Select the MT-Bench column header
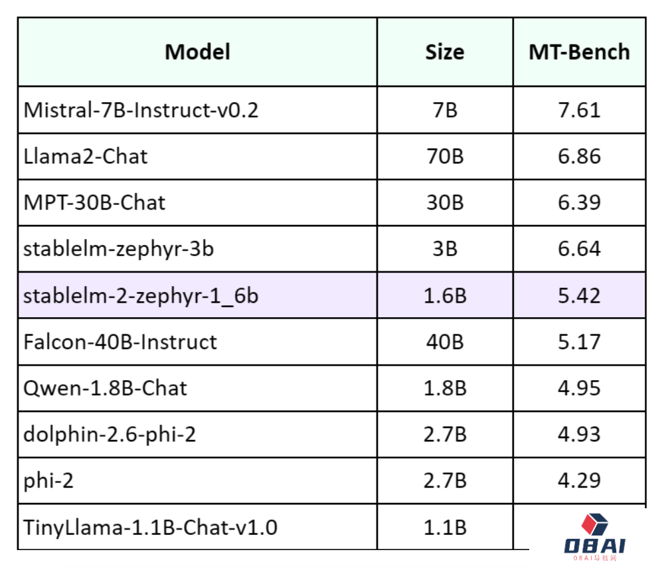Screen dimensions: 666x568 coord(579,52)
